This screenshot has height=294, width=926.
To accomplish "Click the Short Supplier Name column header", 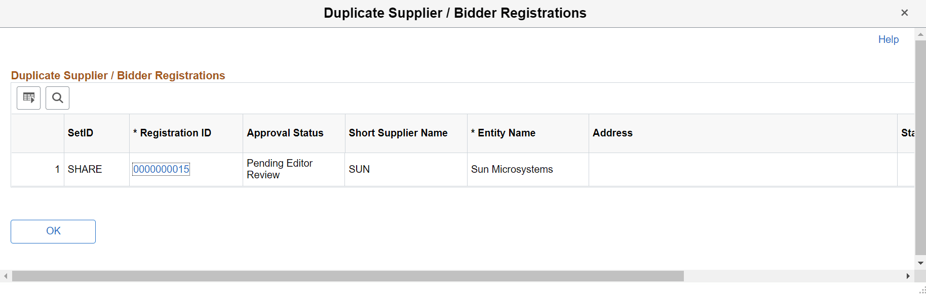I will click(398, 133).
